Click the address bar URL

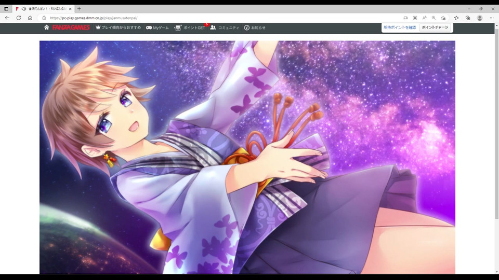[94, 18]
